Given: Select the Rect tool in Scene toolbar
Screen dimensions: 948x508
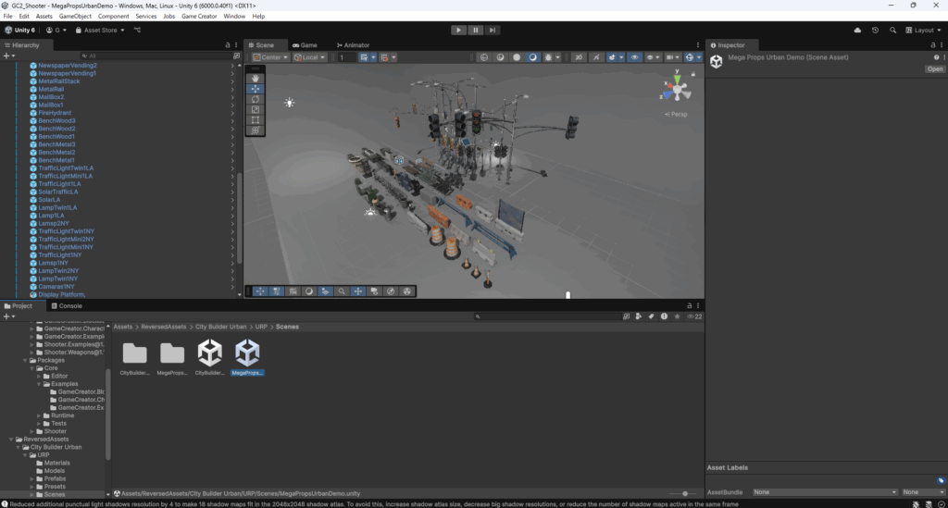Looking at the screenshot, I should coord(256,119).
